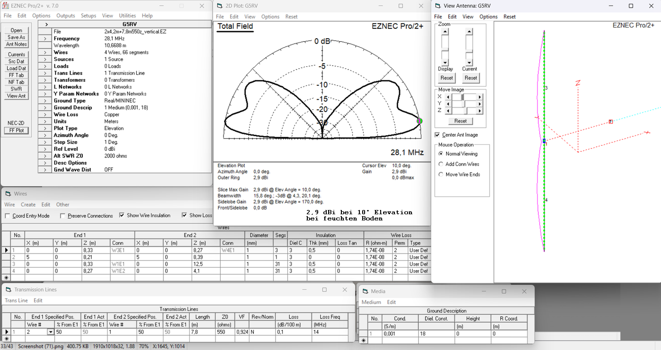
Task: Click the Reset button under Move Image
Action: [x=460, y=121]
